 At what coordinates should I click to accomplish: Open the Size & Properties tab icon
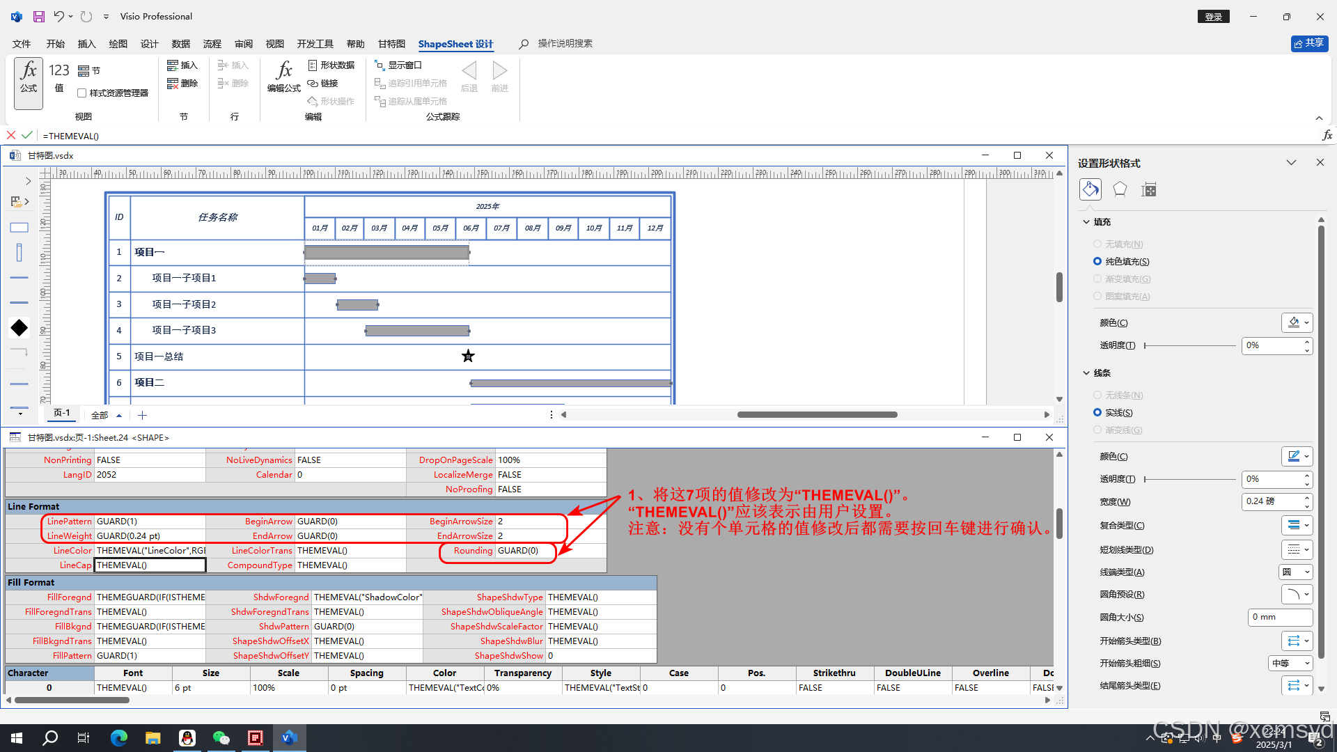pyautogui.click(x=1149, y=189)
